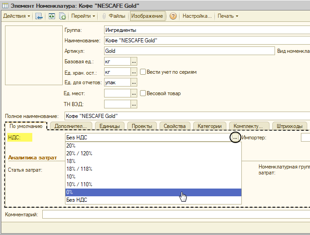Open selection for Ед. мест field
310x235 pixels.
[134, 93]
